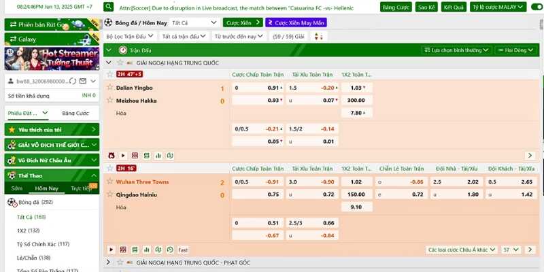Screen dimensions: 544x272
Task: Click the Hot Streamer Tường Thuật banner
Action: coord(52,58)
